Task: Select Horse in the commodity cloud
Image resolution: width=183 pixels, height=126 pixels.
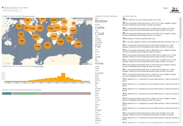Action: 99,63
